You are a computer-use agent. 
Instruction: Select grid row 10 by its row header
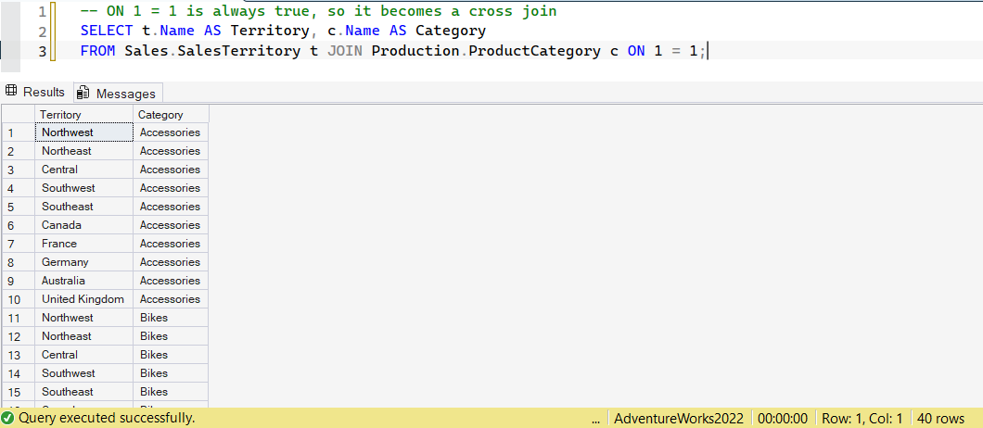[19, 299]
